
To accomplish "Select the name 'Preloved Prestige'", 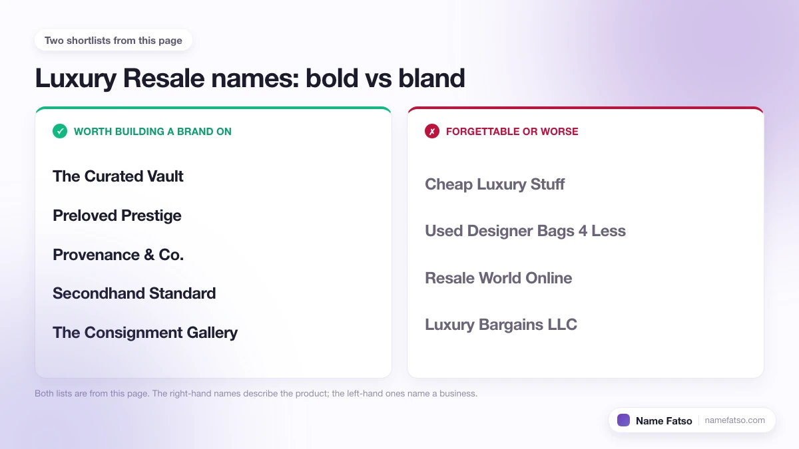I will pos(117,216).
